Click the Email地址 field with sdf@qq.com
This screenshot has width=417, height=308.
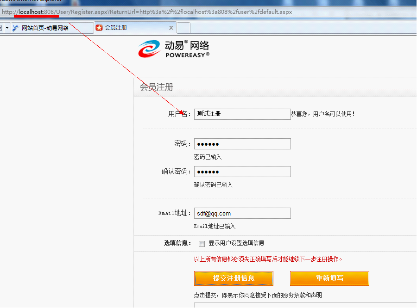click(x=242, y=213)
